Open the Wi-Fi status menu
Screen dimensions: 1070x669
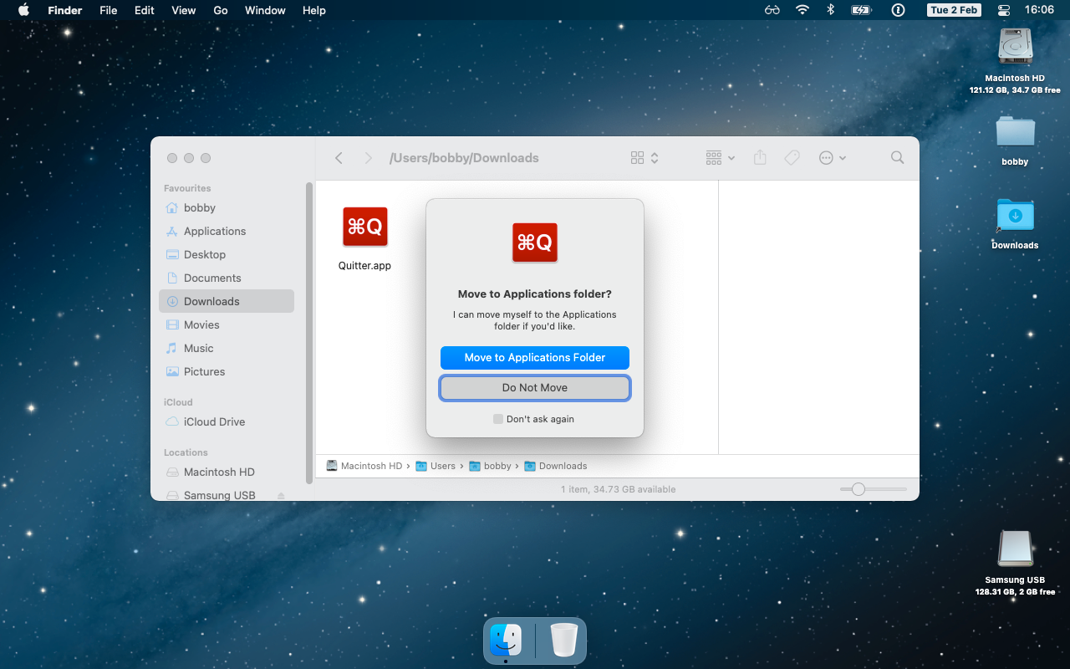coord(802,10)
